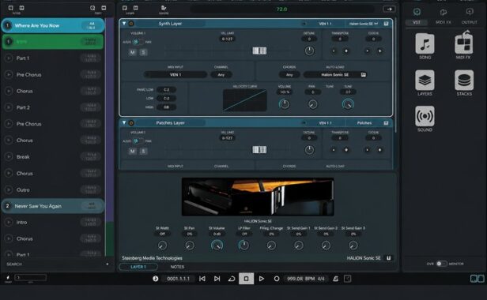This screenshot has width=487, height=300.
Task: Toggle the cycle loop button
Action: pyautogui.click(x=232, y=279)
